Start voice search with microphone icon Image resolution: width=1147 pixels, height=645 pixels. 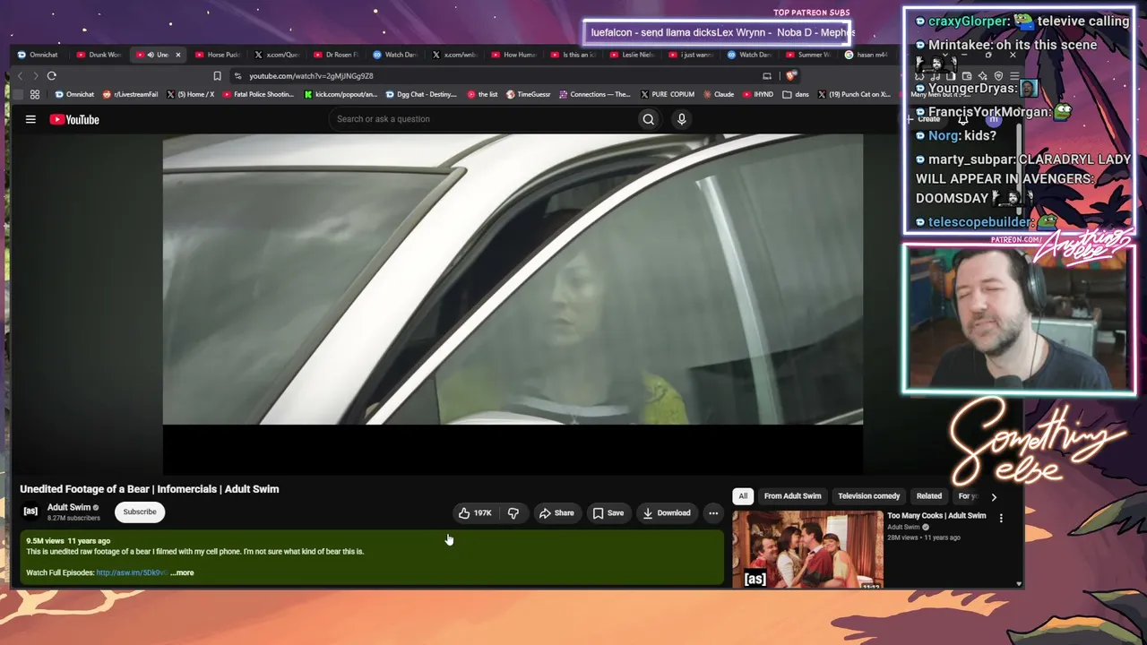(x=682, y=119)
